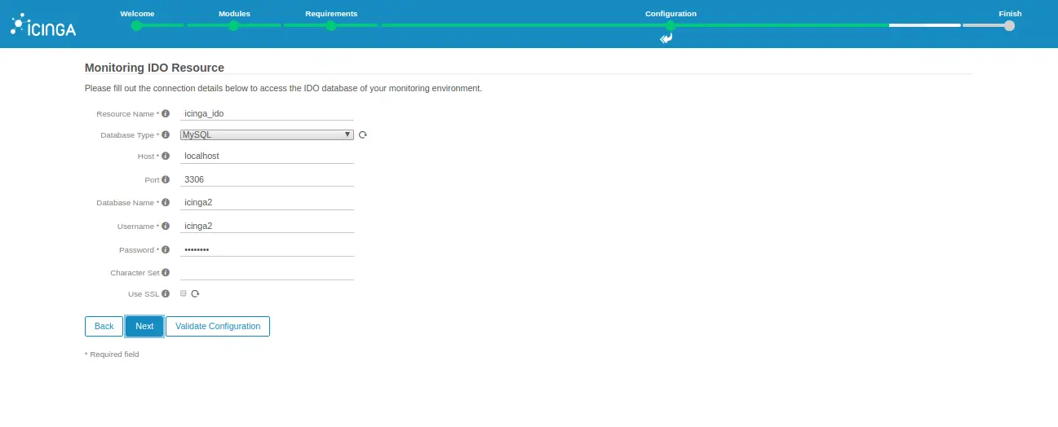Click the Requirements progress dot
This screenshot has width=1058, height=427.
[x=330, y=26]
